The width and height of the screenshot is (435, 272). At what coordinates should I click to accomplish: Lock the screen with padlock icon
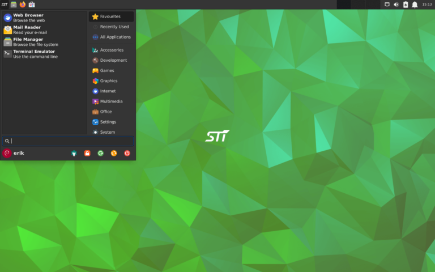[87, 153]
